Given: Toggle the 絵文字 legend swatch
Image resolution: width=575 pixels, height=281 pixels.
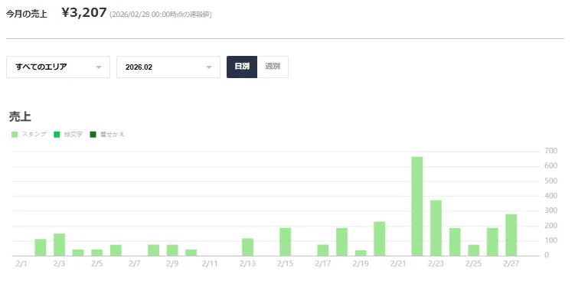Looking at the screenshot, I should pyautogui.click(x=57, y=135).
